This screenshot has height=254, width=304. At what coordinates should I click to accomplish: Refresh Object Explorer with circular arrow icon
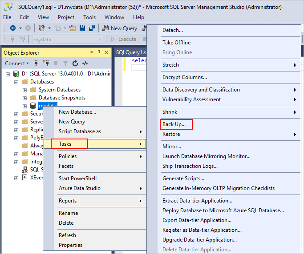(x=75, y=63)
